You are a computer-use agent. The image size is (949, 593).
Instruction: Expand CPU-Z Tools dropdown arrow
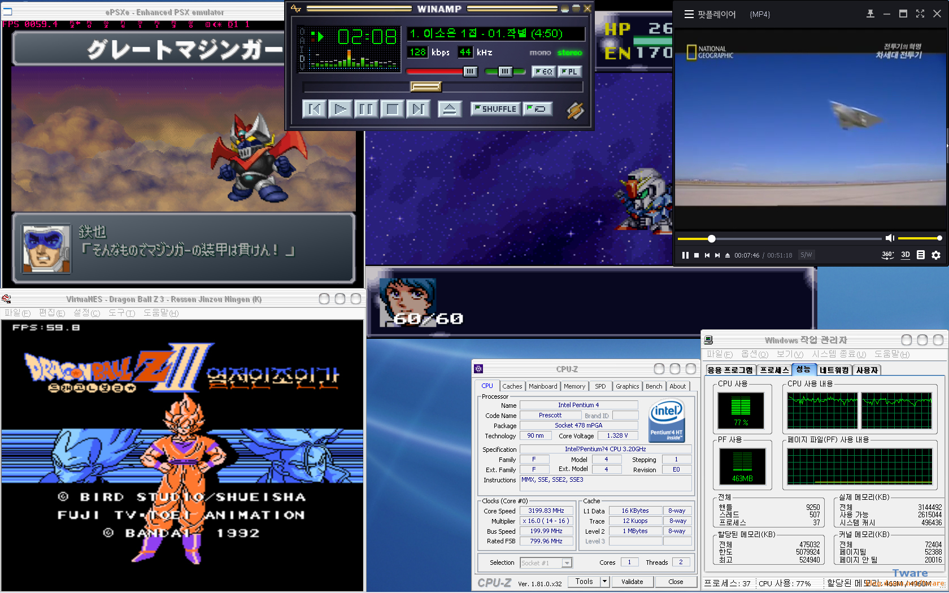tap(604, 582)
